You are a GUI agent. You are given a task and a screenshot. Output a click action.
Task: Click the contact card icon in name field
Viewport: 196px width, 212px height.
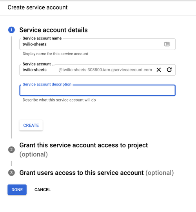[167, 44]
